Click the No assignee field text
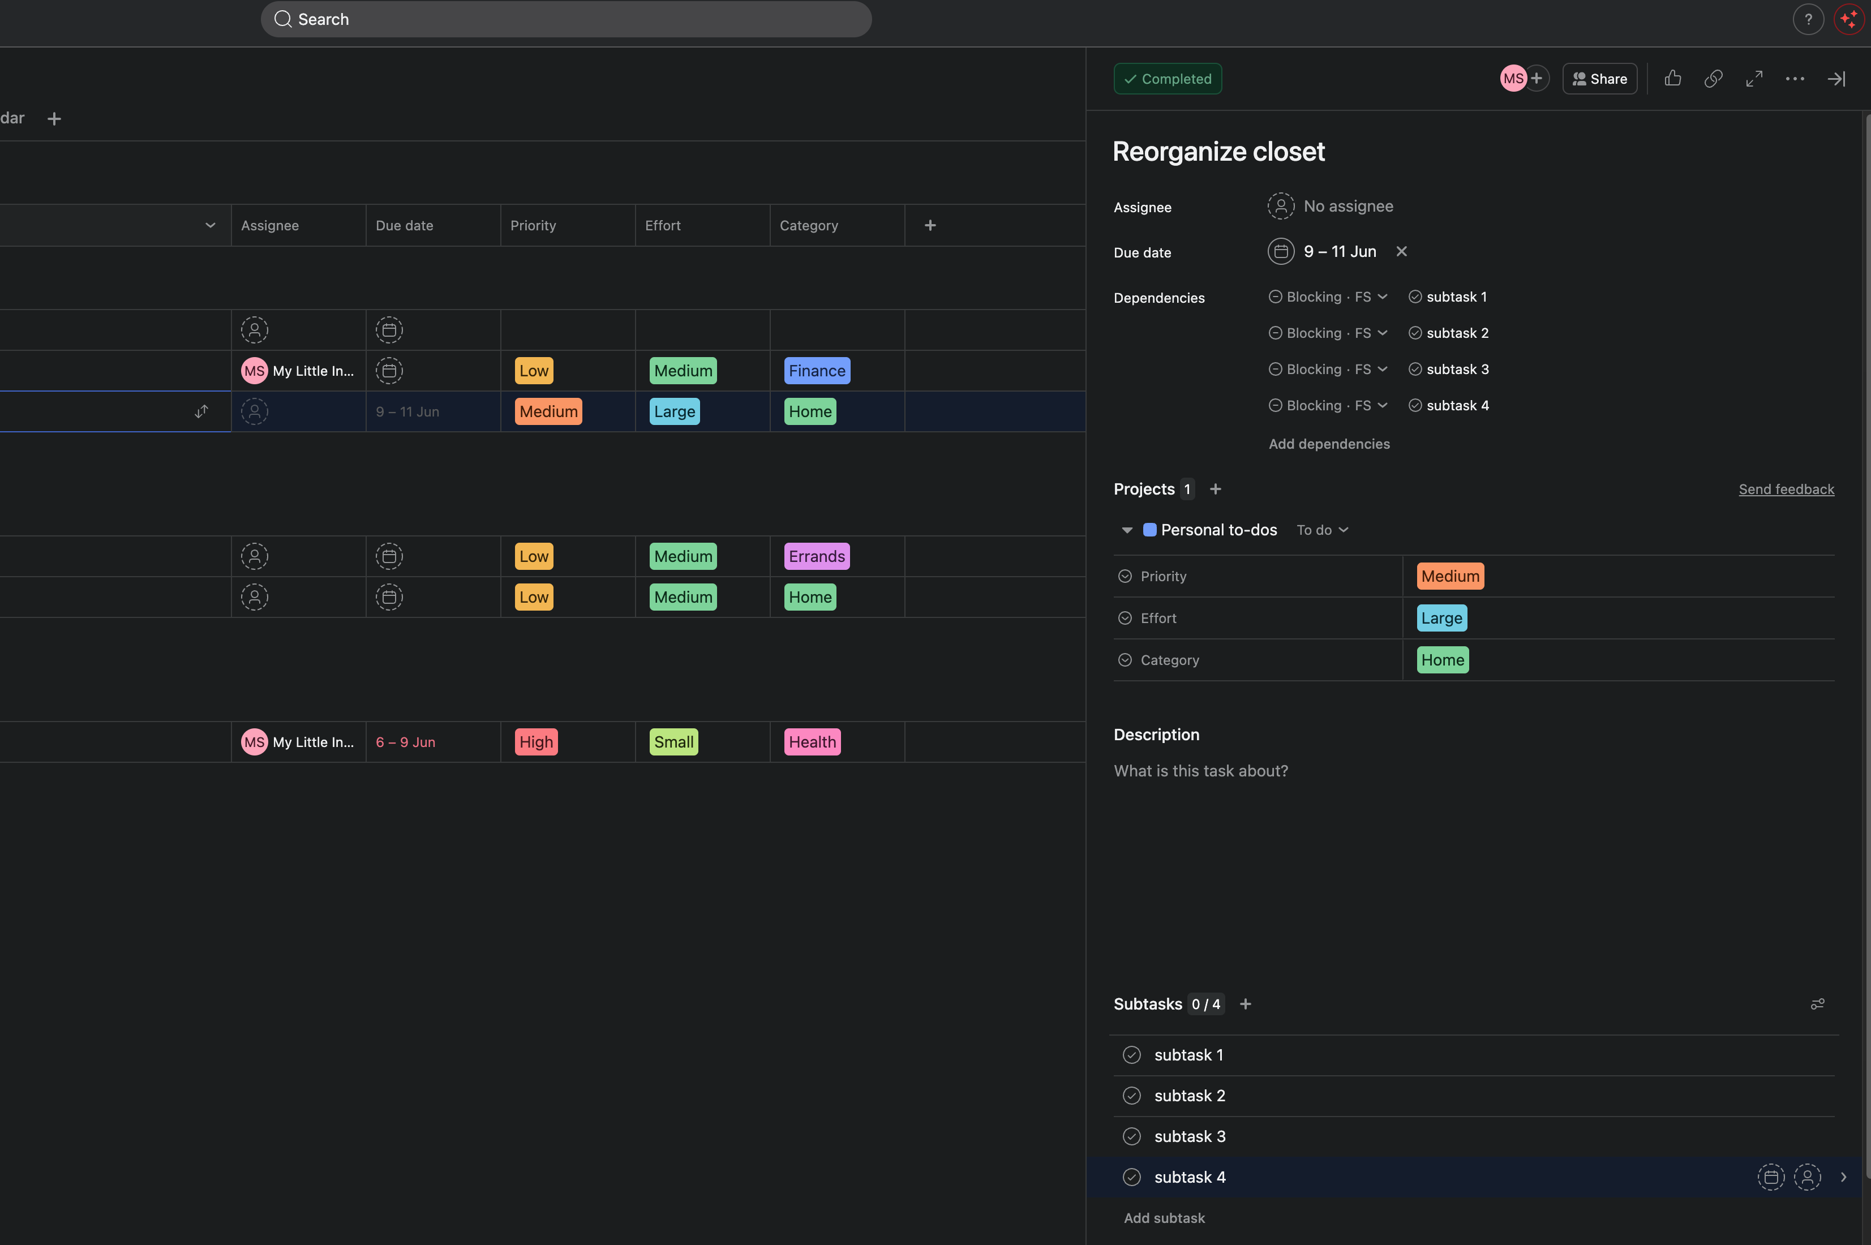The height and width of the screenshot is (1245, 1871). [1348, 207]
